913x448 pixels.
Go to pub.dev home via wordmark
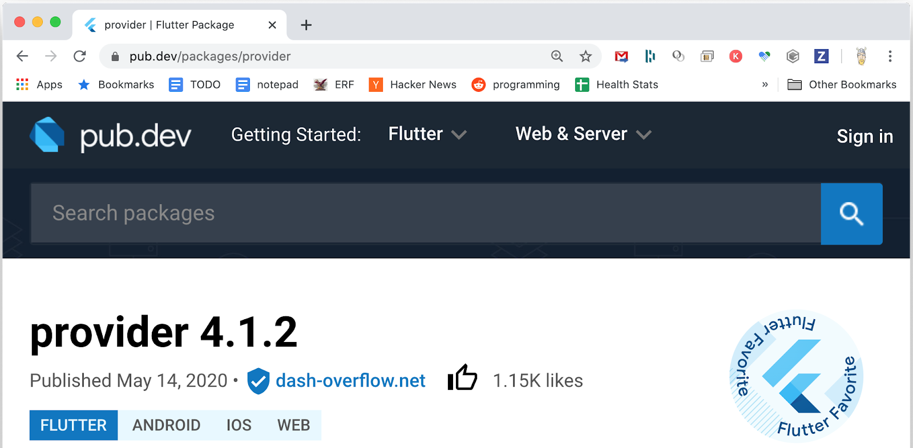point(135,136)
